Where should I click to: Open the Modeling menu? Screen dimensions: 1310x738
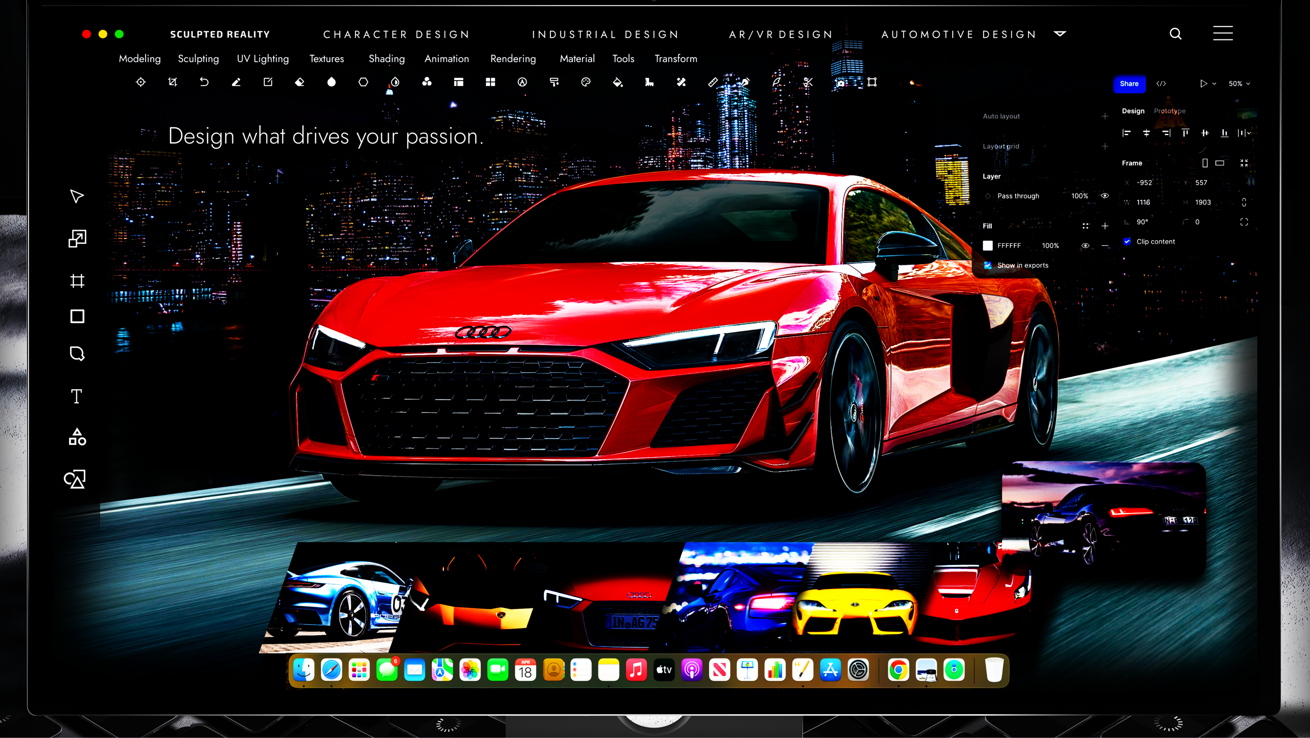pos(140,59)
